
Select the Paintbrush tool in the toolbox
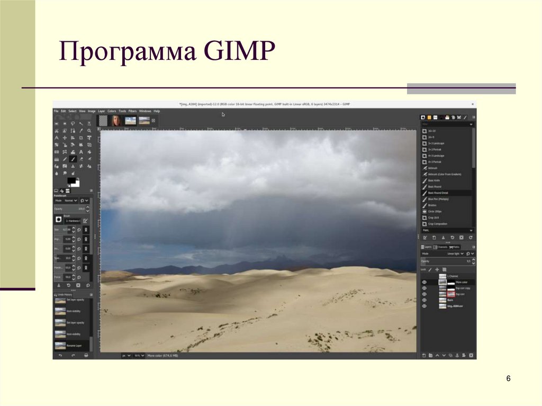(x=73, y=158)
